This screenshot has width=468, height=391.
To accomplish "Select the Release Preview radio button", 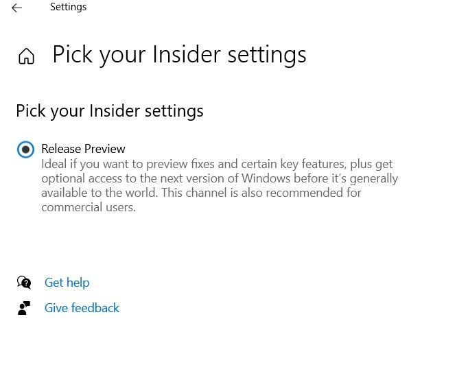I will pos(25,150).
